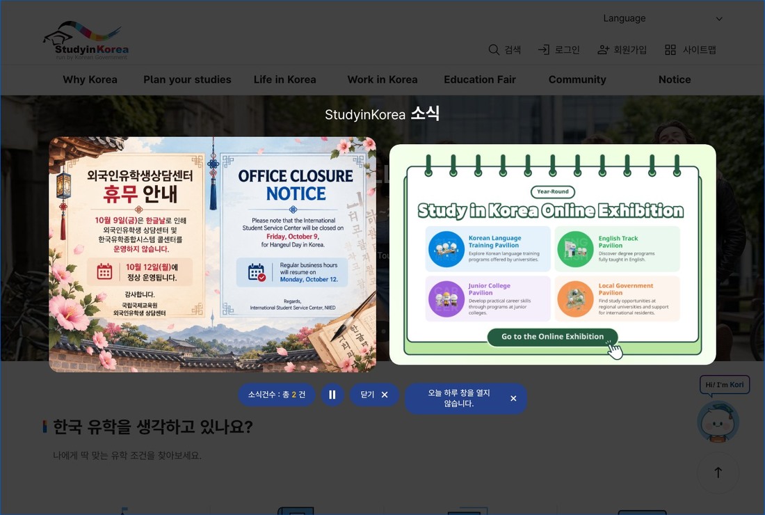This screenshot has width=765, height=515.
Task: Click 오늘 하루 창을 열지 않습니다 button
Action: click(466, 398)
